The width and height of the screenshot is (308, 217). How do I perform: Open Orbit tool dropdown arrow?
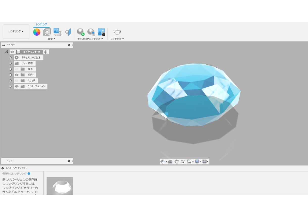[166, 162]
